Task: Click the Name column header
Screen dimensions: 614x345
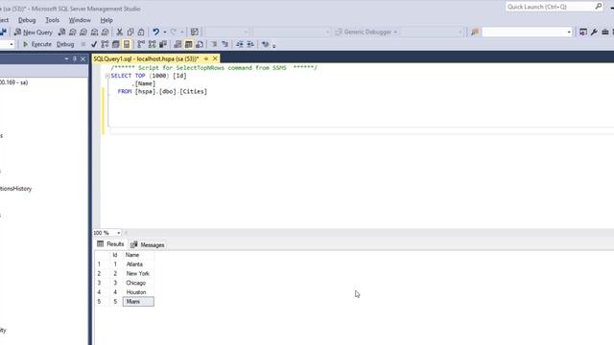Action: click(x=138, y=255)
